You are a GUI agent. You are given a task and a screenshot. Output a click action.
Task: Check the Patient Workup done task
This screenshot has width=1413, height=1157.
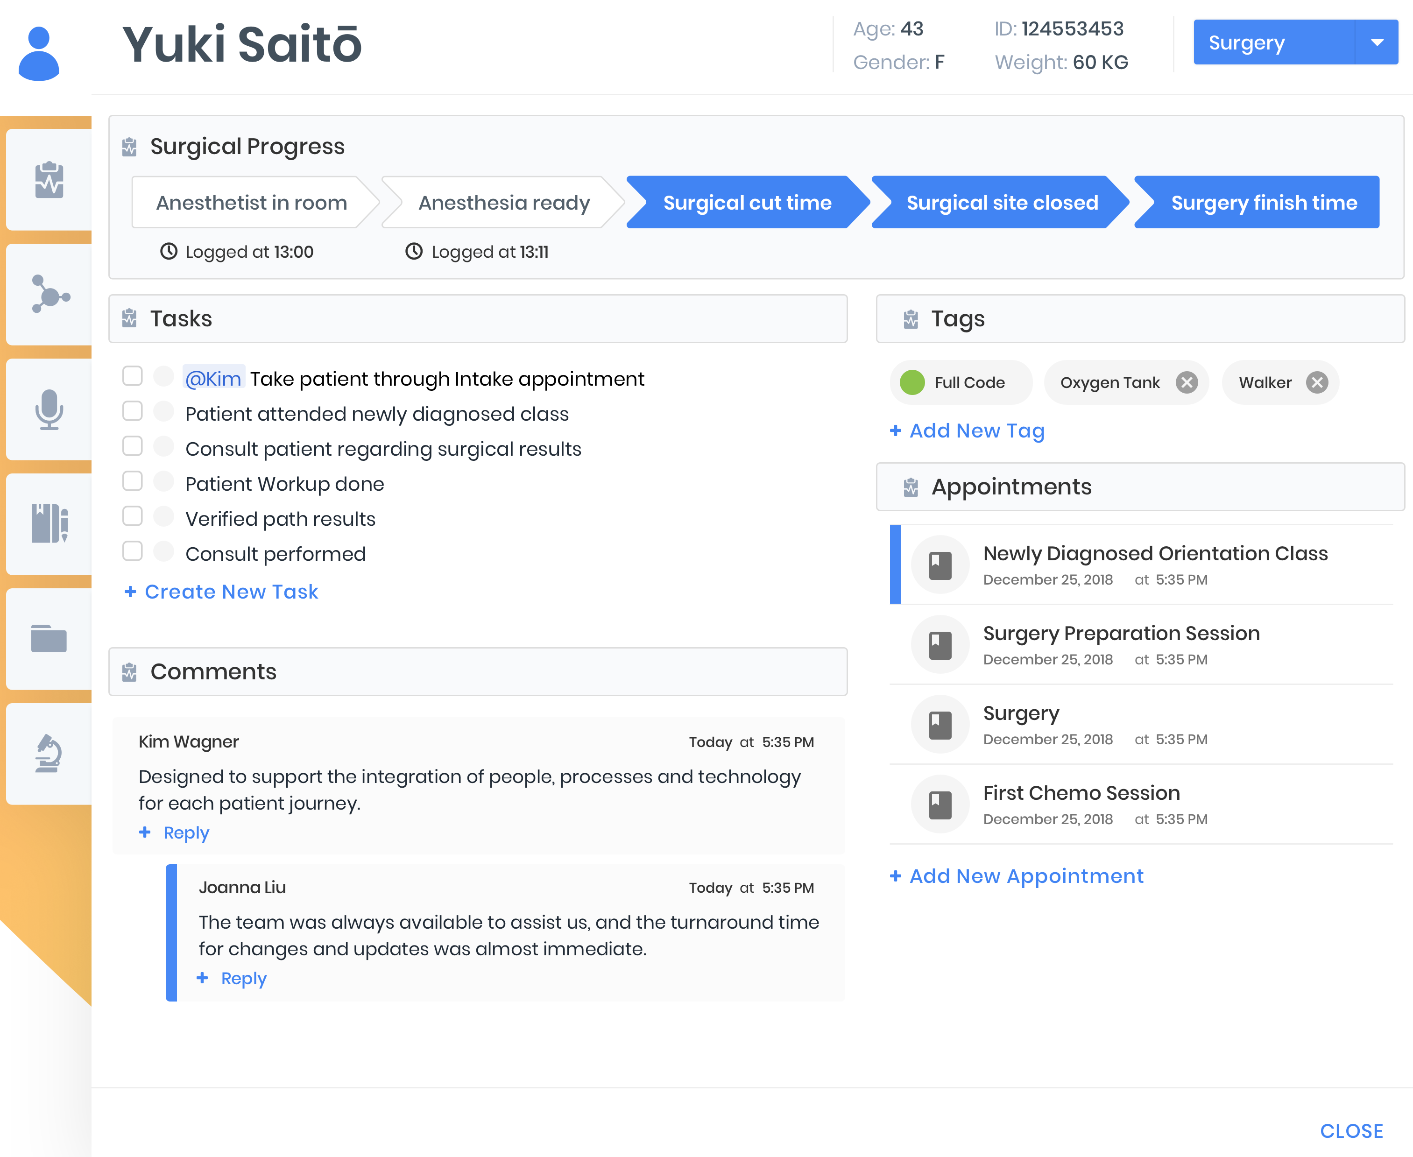tap(133, 481)
